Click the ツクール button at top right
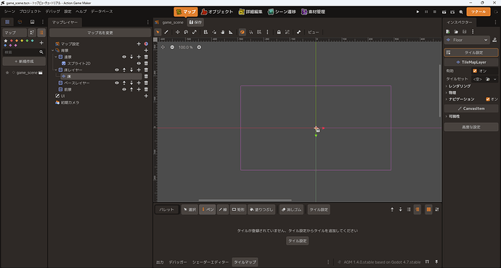Image resolution: width=501 pixels, height=268 pixels. coord(478,12)
